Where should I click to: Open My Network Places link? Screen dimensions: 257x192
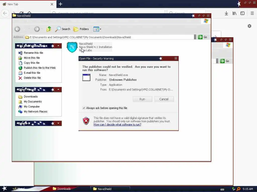tap(36, 112)
